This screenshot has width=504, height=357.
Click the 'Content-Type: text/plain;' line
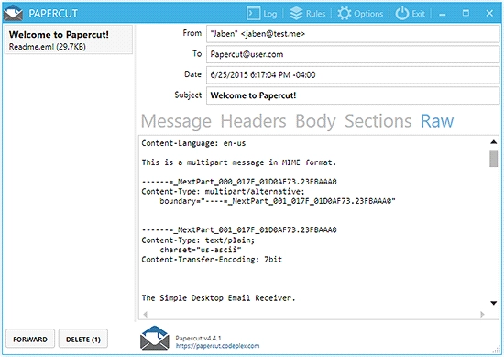[x=198, y=240]
